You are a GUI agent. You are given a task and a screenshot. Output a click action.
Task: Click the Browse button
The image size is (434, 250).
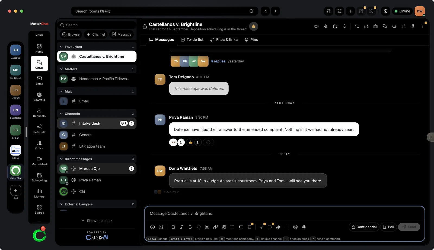point(71,34)
